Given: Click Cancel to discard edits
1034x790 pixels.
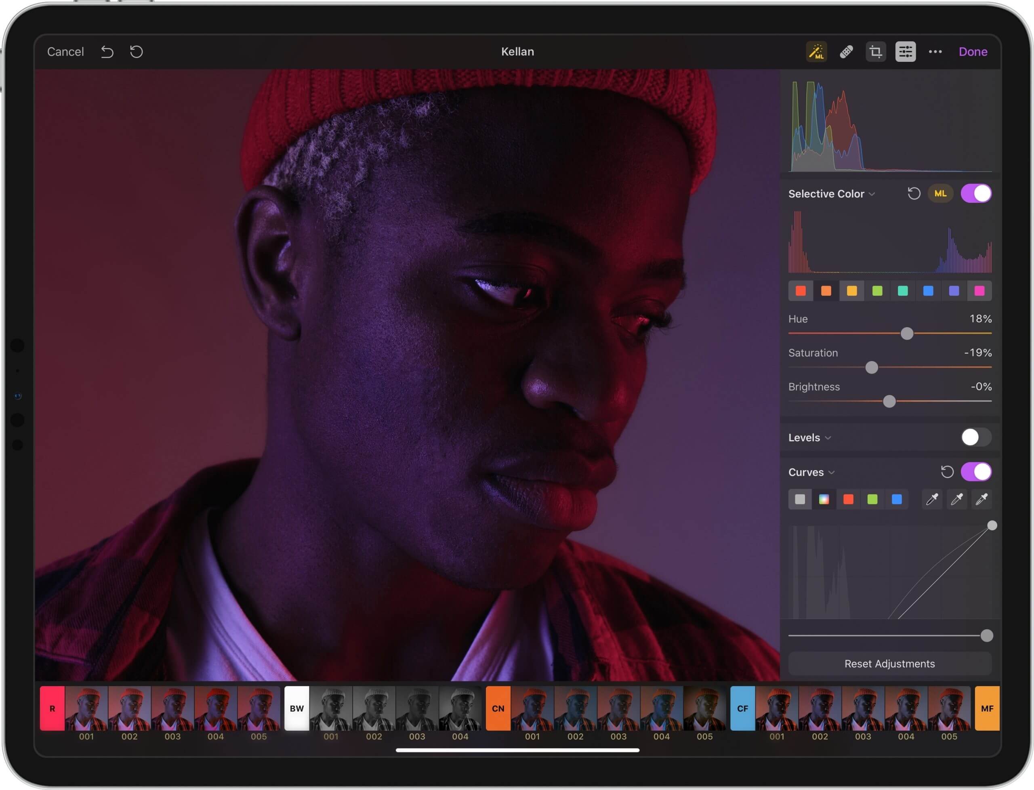Looking at the screenshot, I should click(65, 52).
